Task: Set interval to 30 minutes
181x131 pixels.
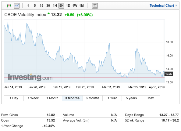Action: coord(48,5)
